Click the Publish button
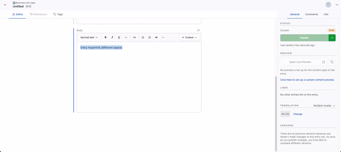The width and height of the screenshot is (341, 152). (304, 38)
